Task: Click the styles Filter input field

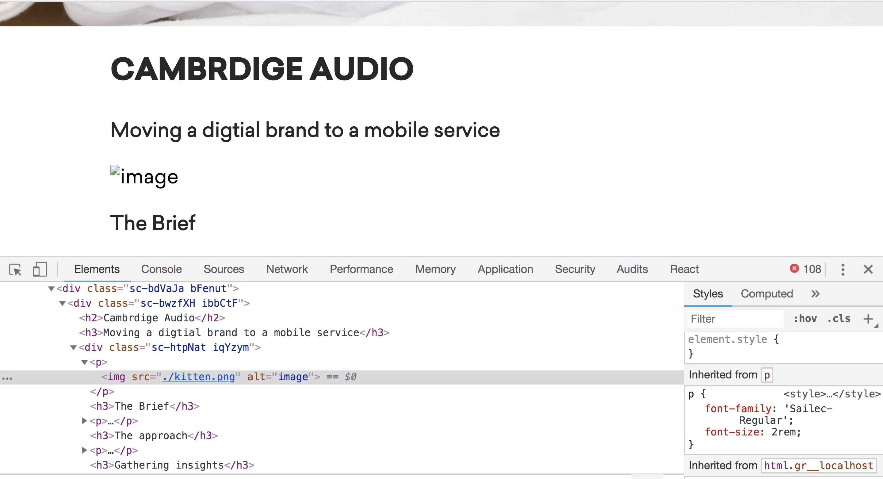Action: pyautogui.click(x=735, y=319)
